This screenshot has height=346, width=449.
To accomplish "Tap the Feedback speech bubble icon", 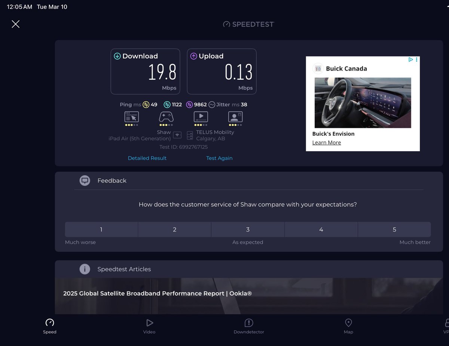I will [x=85, y=181].
